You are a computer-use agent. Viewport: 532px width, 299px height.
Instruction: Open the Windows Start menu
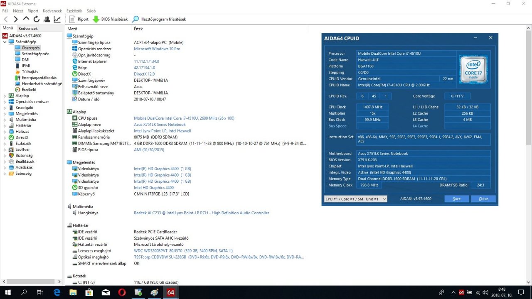(x=7, y=292)
